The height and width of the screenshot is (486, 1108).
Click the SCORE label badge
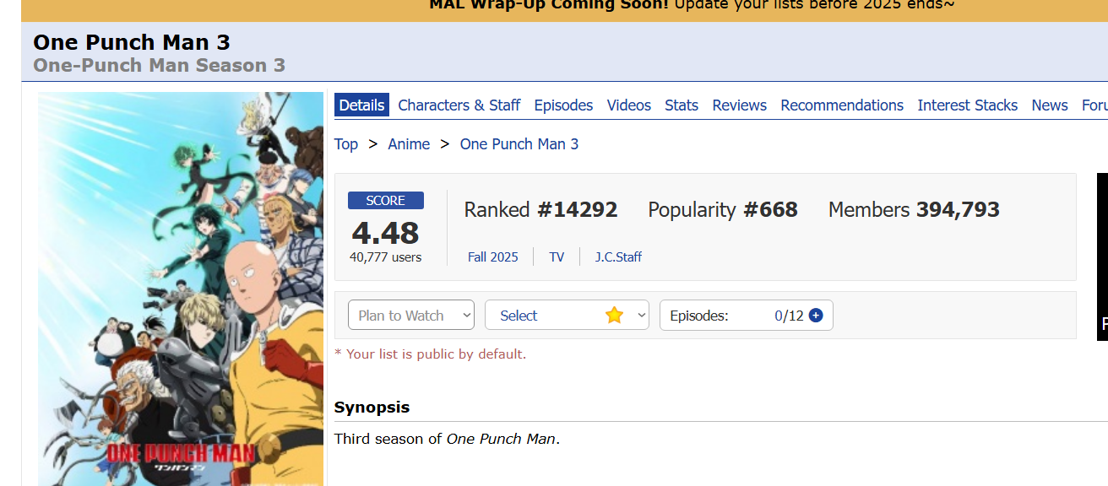(386, 201)
